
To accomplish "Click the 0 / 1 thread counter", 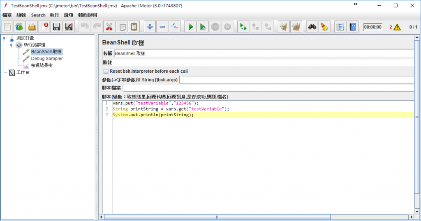I will [413, 27].
